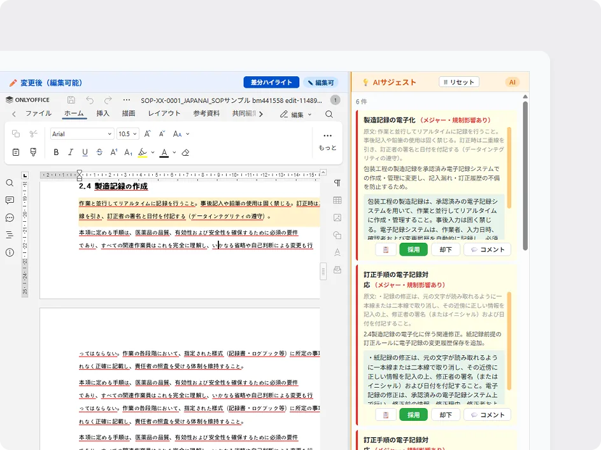
Task: Clear formatting with the eraser icon
Action: (x=185, y=153)
